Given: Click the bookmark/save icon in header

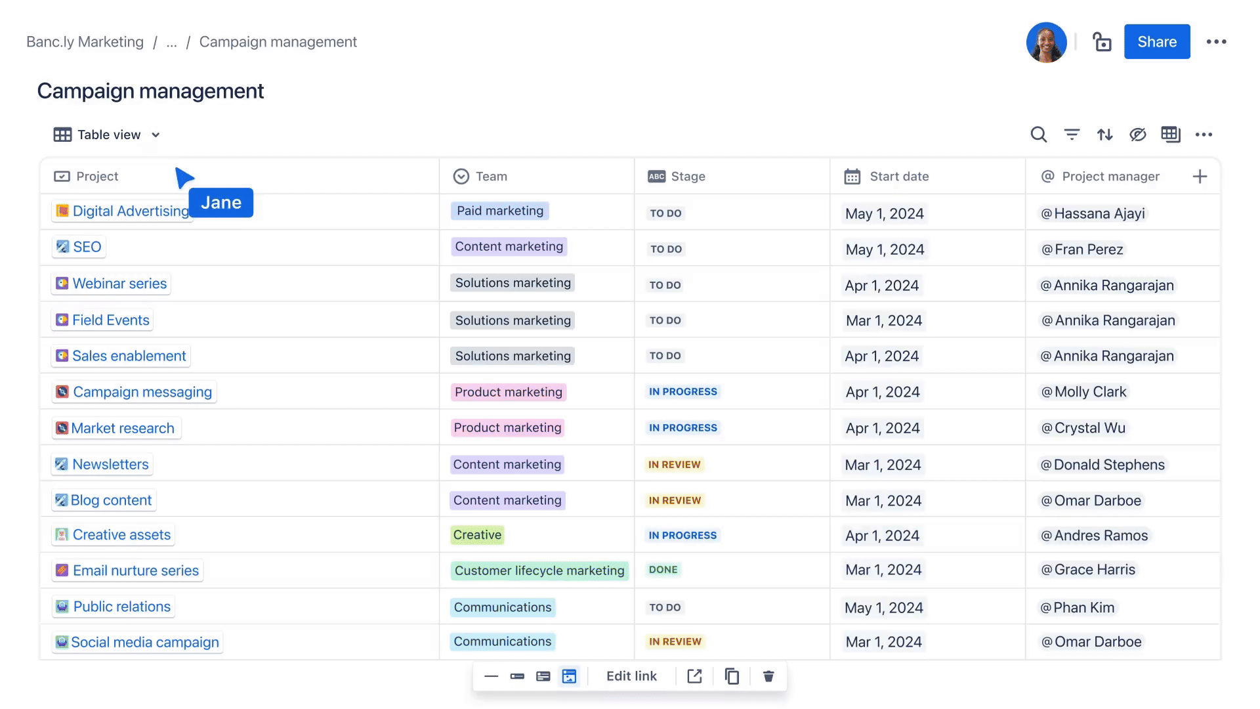Looking at the screenshot, I should [x=1102, y=41].
